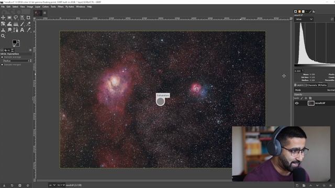The width and height of the screenshot is (335, 188).
Task: Switch to the Layers tab
Action: (299, 85)
